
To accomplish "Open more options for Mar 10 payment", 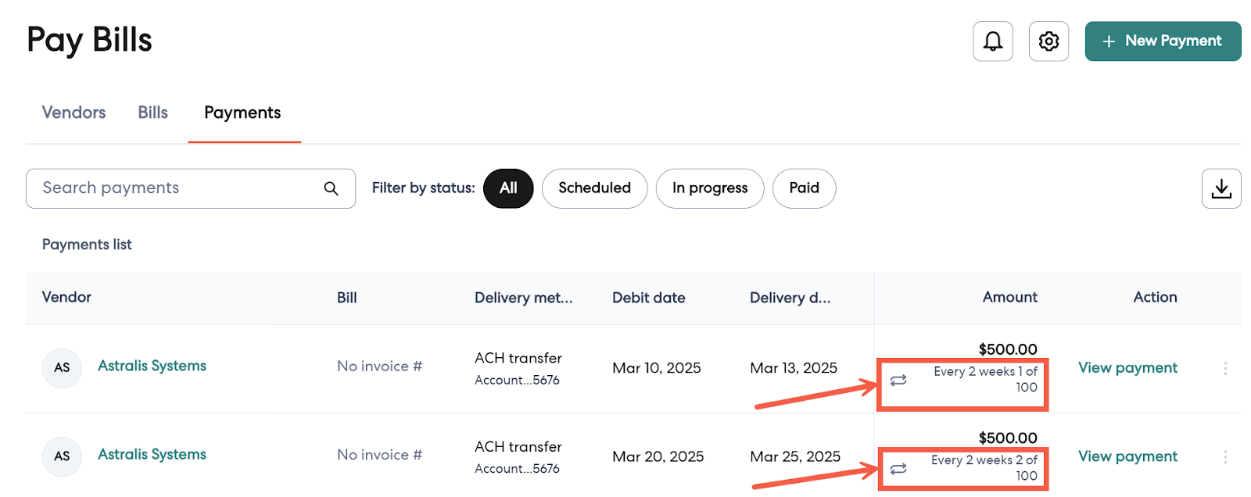I will point(1225,368).
